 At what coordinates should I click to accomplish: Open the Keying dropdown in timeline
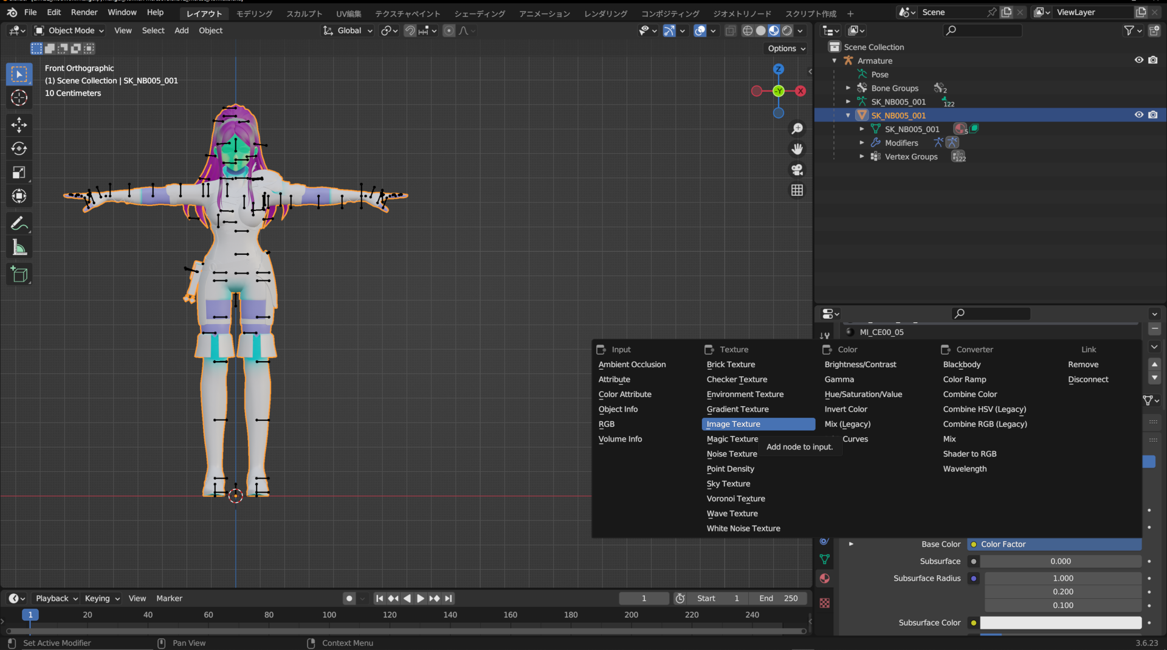(x=102, y=598)
